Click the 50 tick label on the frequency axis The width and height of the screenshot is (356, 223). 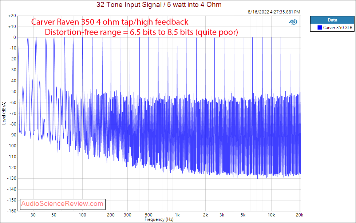(54, 215)
